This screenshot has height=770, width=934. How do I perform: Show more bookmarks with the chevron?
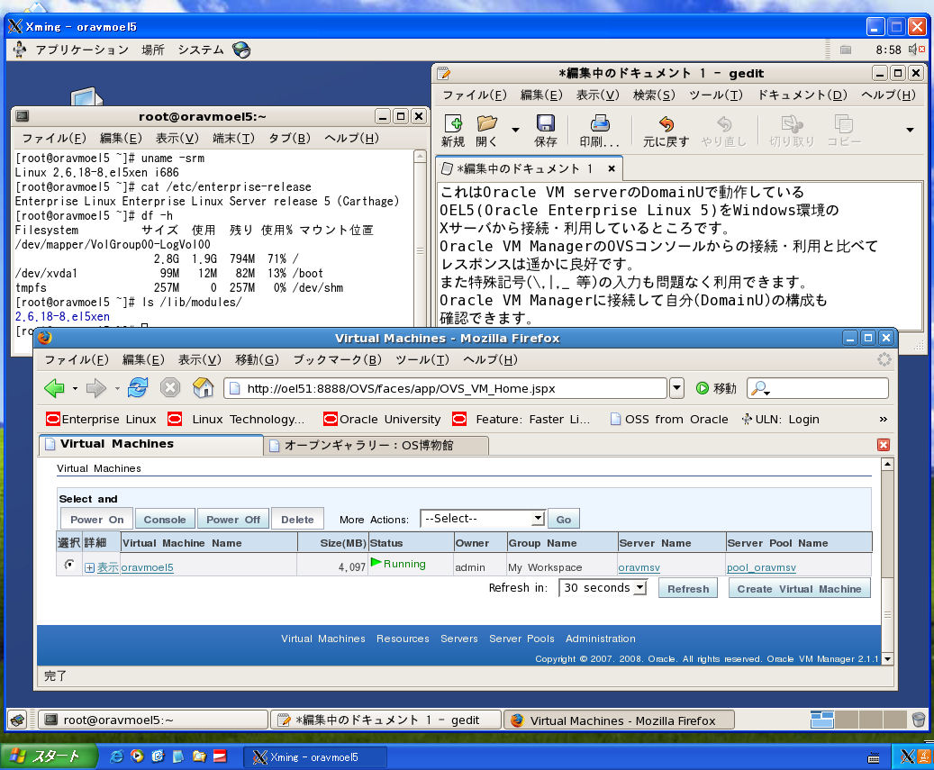(x=884, y=420)
